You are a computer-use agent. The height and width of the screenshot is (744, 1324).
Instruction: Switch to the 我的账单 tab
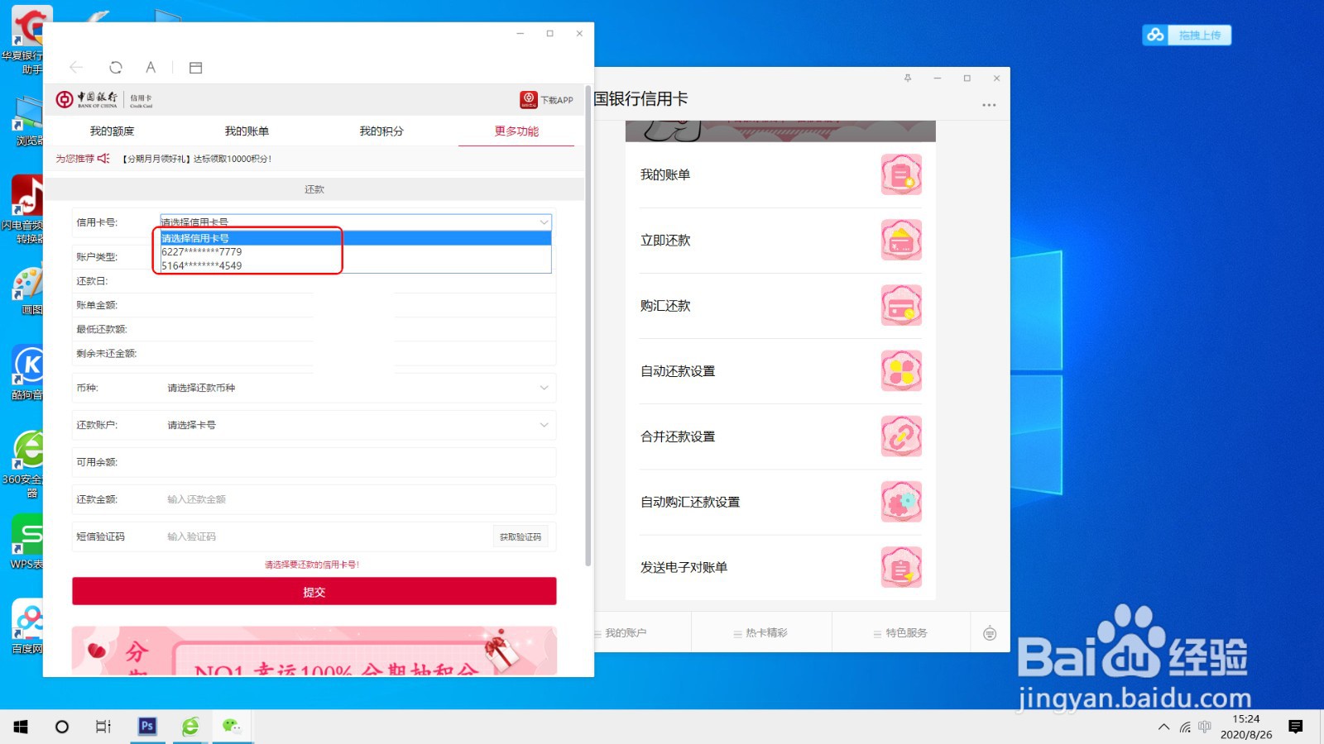click(x=247, y=131)
